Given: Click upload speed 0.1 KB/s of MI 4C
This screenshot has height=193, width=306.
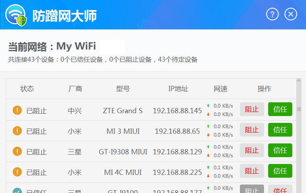Looking at the screenshot, I should (x=223, y=168).
